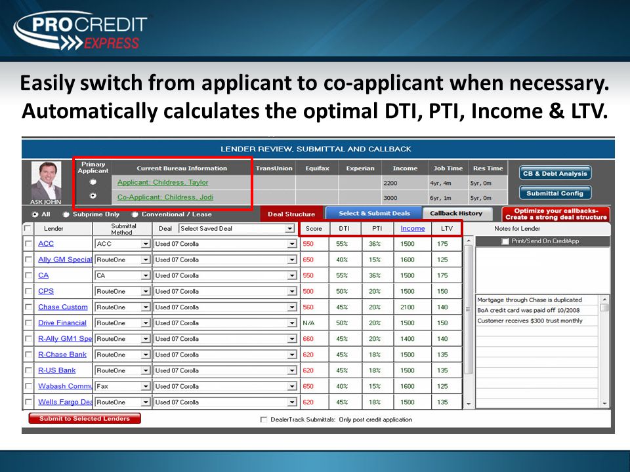
Task: Choose the All lenders filter radio
Action: [35, 214]
